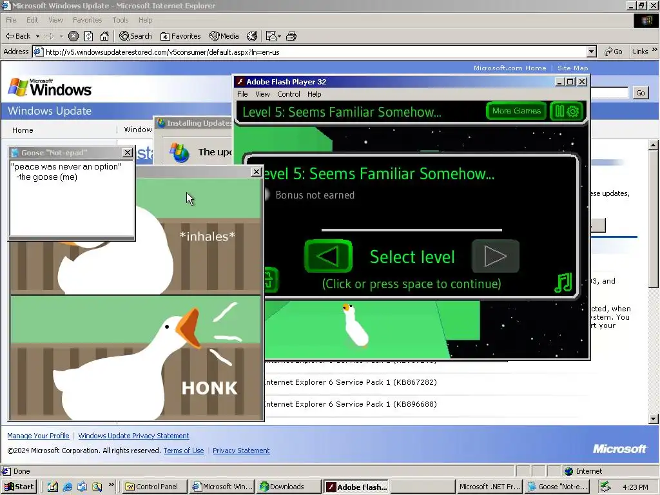Click the Refresh page icon

[88, 36]
